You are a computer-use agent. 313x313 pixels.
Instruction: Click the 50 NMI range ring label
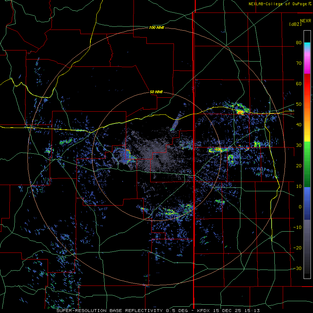pyautogui.click(x=156, y=92)
